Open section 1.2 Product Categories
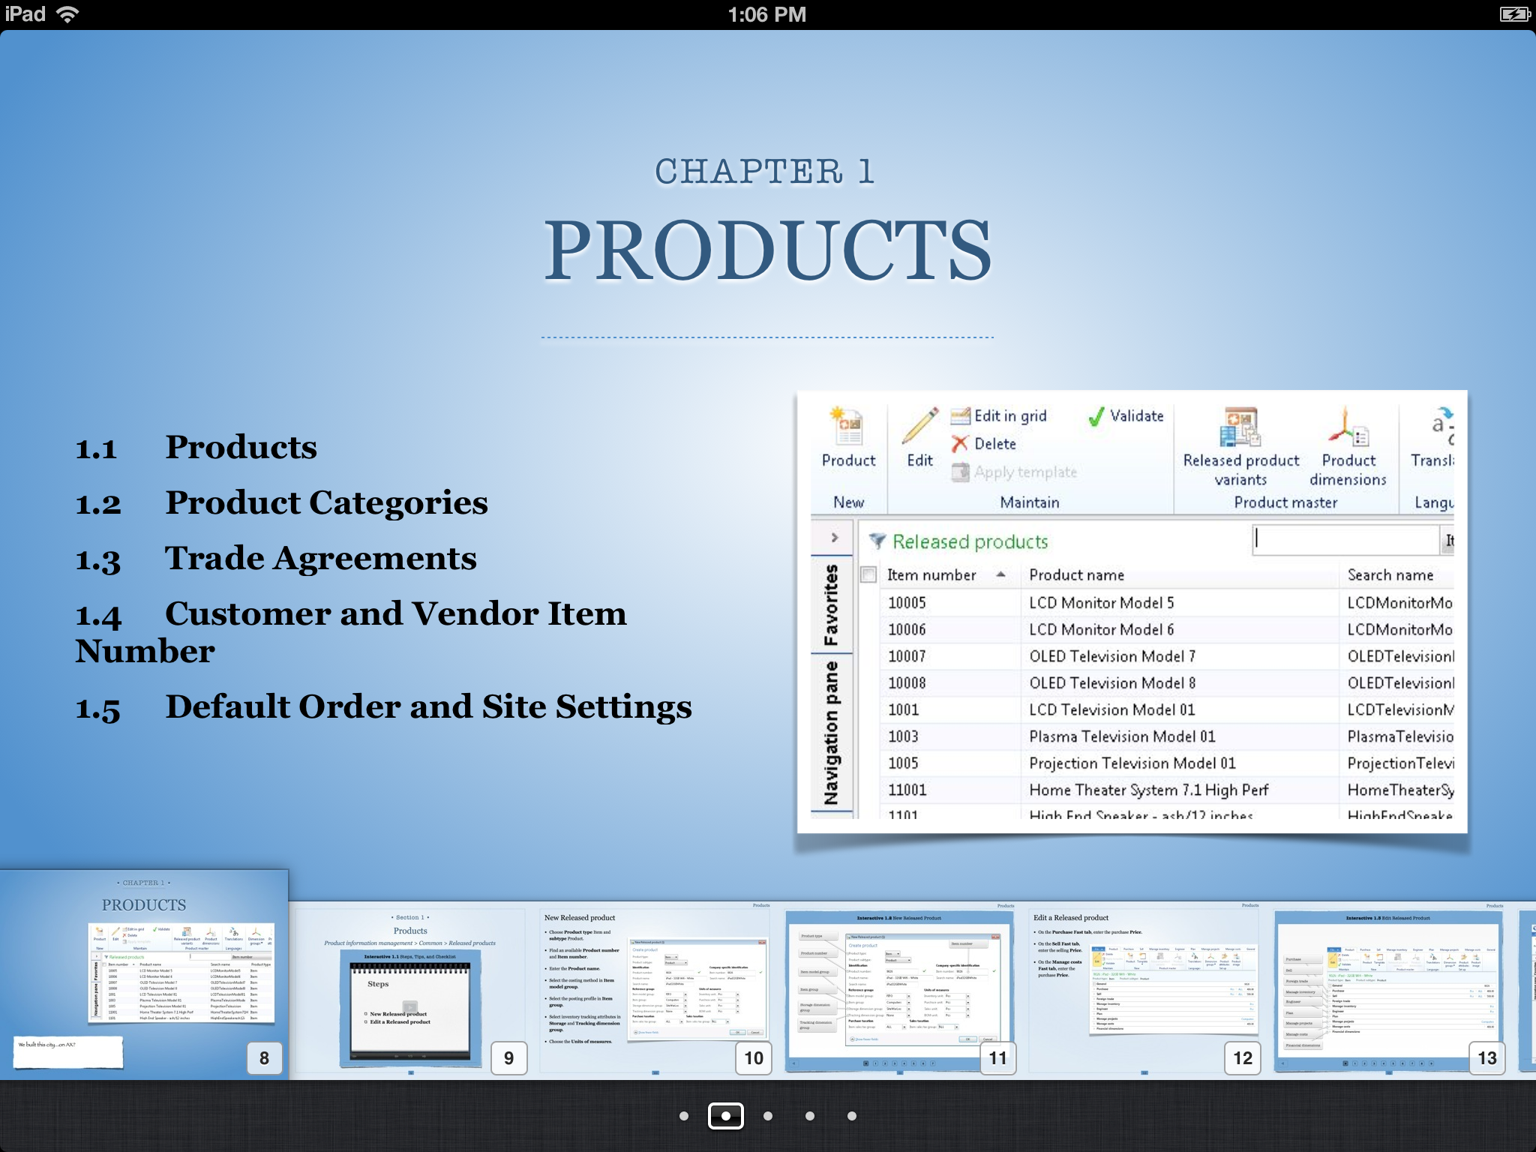The width and height of the screenshot is (1536, 1152). 326,502
